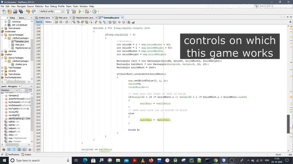Click the Redo toolbar icon
Image resolution: width=293 pixels, height=164 pixels.
pos(33,11)
